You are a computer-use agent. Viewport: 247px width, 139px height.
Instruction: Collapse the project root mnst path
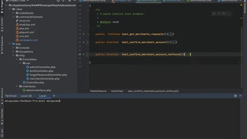[x=6, y=5]
